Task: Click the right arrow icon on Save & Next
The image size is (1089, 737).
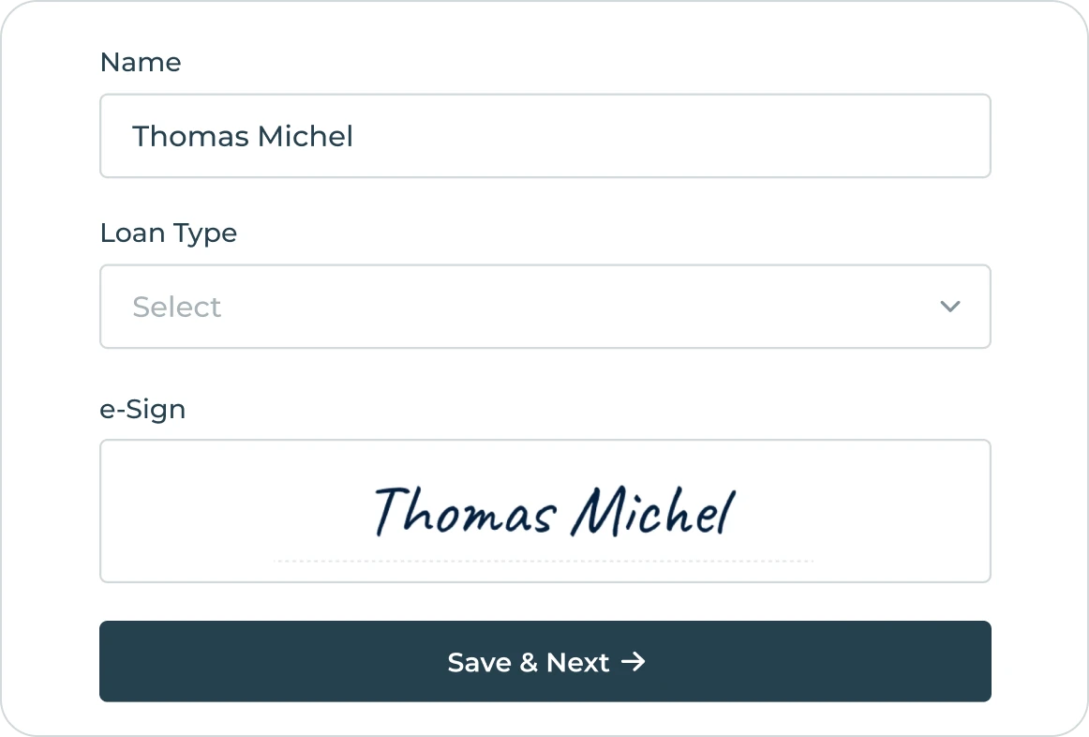Action: [x=634, y=662]
